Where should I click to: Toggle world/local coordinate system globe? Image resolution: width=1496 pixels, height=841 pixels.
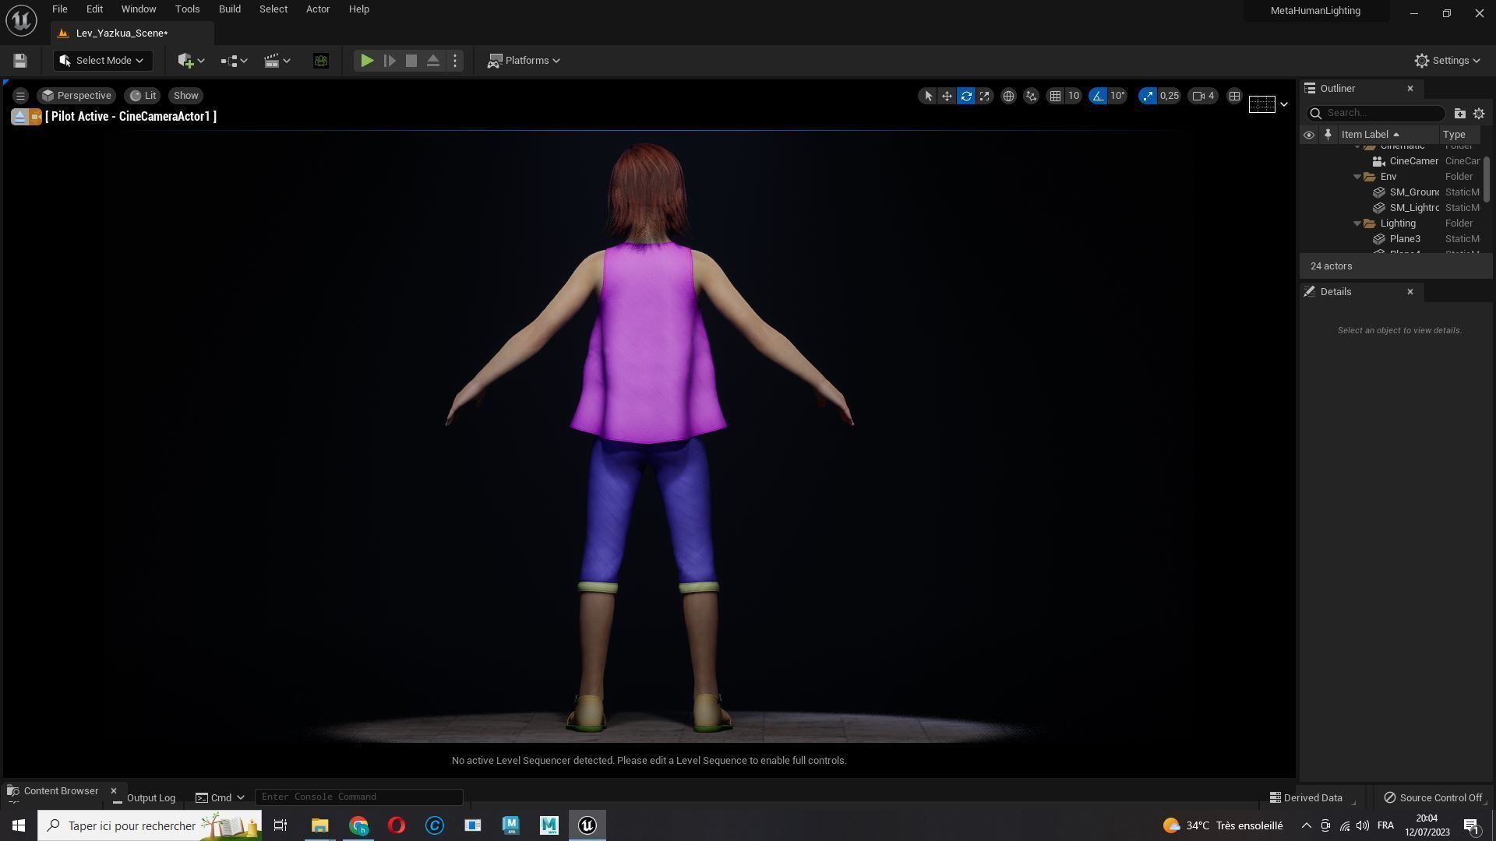[x=1008, y=96]
